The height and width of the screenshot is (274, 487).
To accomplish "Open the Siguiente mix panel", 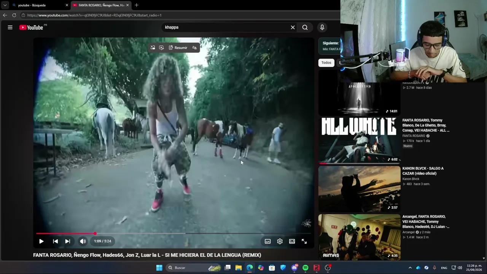I will (x=329, y=46).
